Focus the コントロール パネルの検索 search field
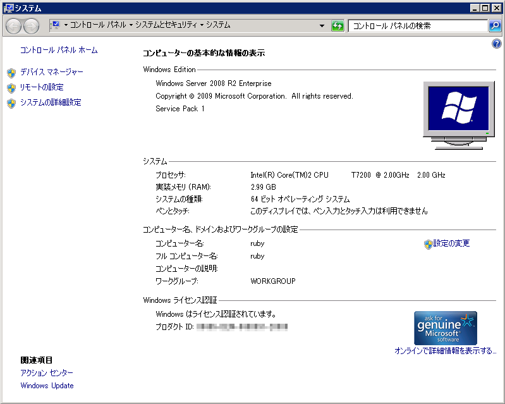This screenshot has width=505, height=404. (x=418, y=26)
